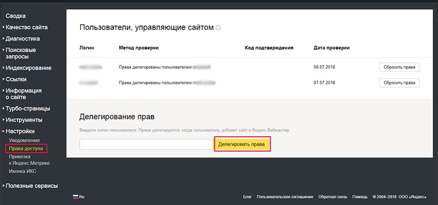Select the date 07.07.2018 cell
This screenshot has width=438, height=205.
click(324, 83)
